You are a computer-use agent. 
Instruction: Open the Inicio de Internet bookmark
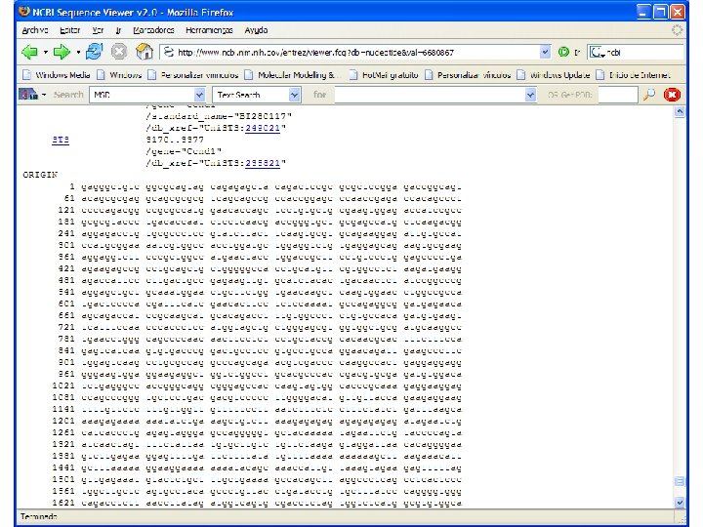[x=634, y=75]
